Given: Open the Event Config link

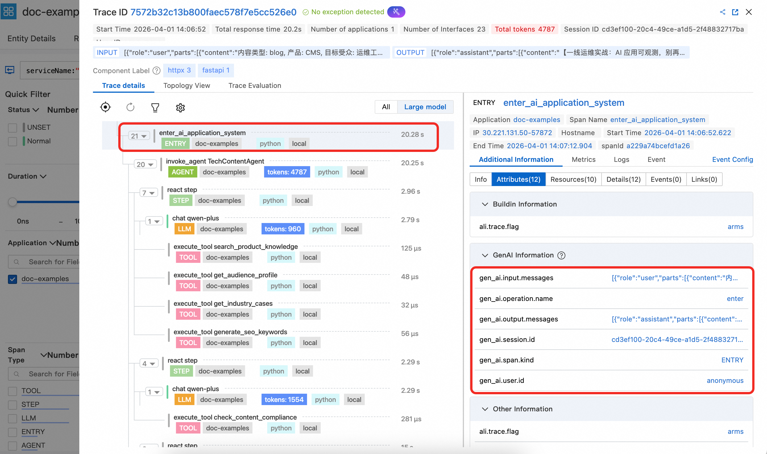Looking at the screenshot, I should pos(732,159).
